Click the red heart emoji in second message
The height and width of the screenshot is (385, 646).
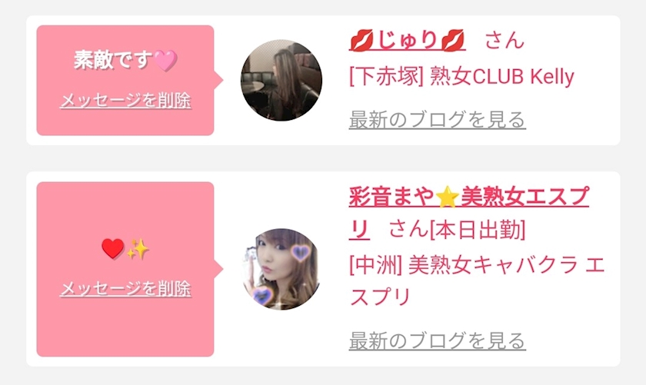coord(113,249)
